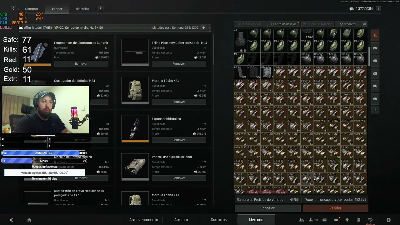This screenshot has height=225, width=400.
Task: Select the main stash home icon in sidebar
Action: (x=375, y=35)
